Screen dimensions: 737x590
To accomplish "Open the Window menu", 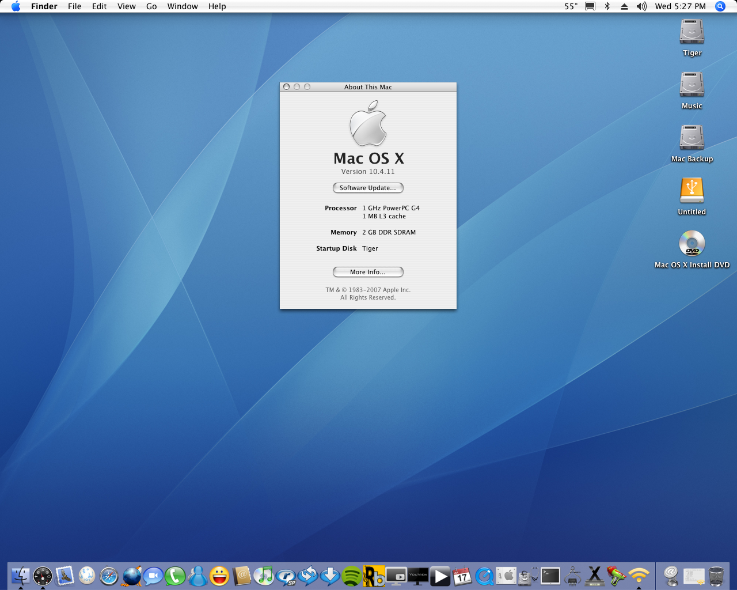I will (x=183, y=6).
